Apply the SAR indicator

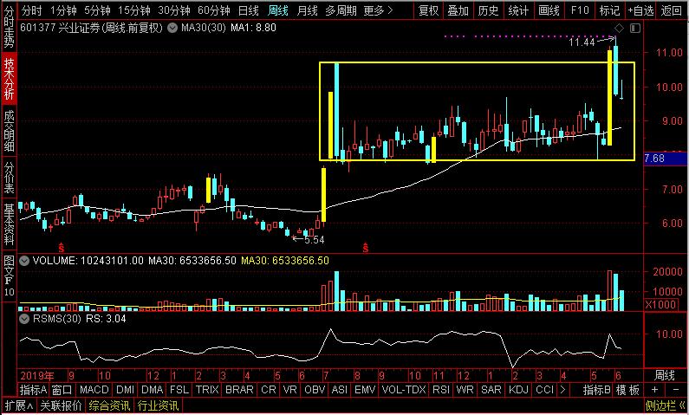point(491,390)
